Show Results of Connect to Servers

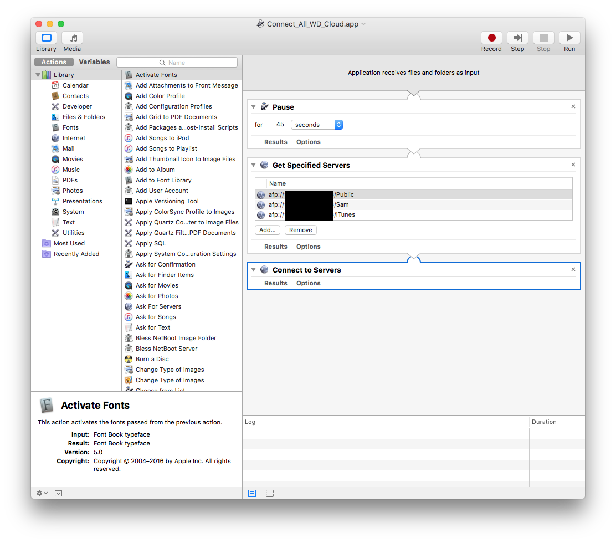coord(275,283)
